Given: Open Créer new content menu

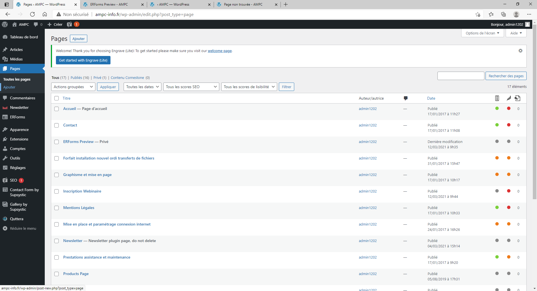Looking at the screenshot, I should 55,24.
